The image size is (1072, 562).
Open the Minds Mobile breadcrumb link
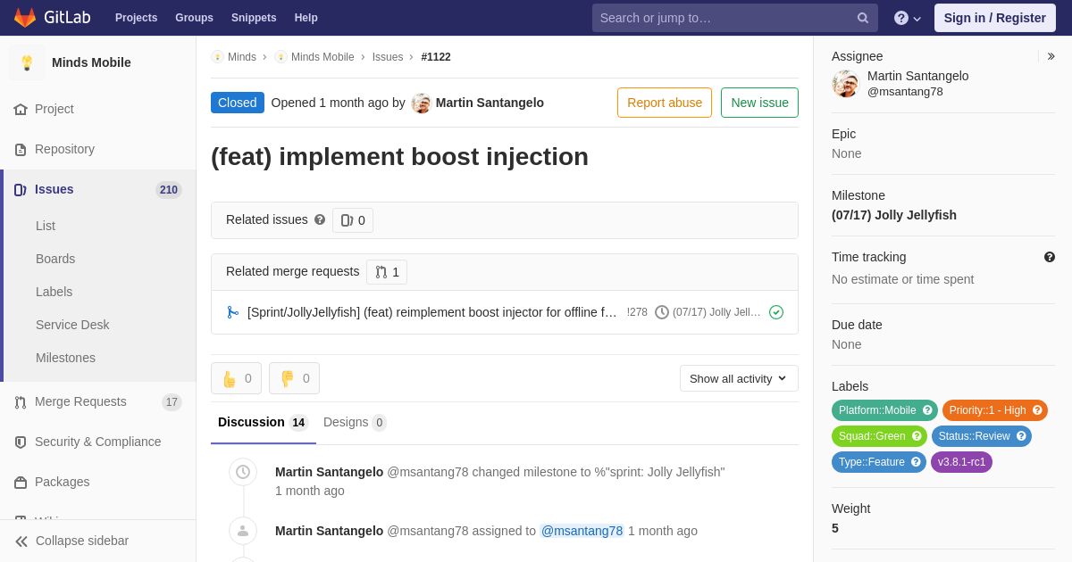(322, 57)
